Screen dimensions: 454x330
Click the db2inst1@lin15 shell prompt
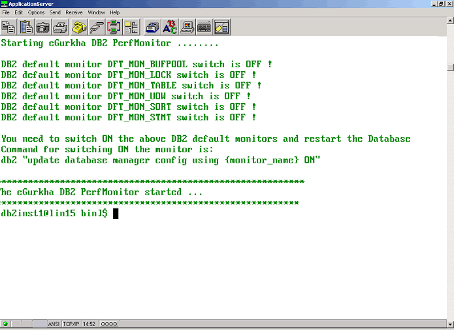click(54, 213)
